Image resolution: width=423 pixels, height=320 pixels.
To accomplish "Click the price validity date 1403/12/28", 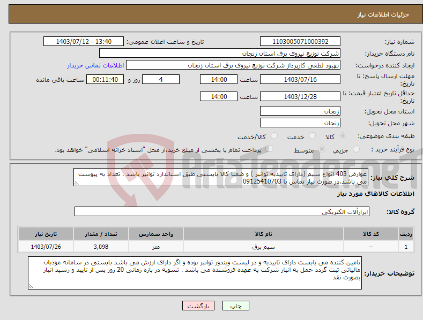I will [x=300, y=96].
